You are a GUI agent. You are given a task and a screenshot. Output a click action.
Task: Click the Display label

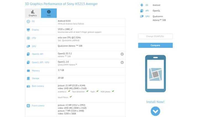tap(35, 30)
